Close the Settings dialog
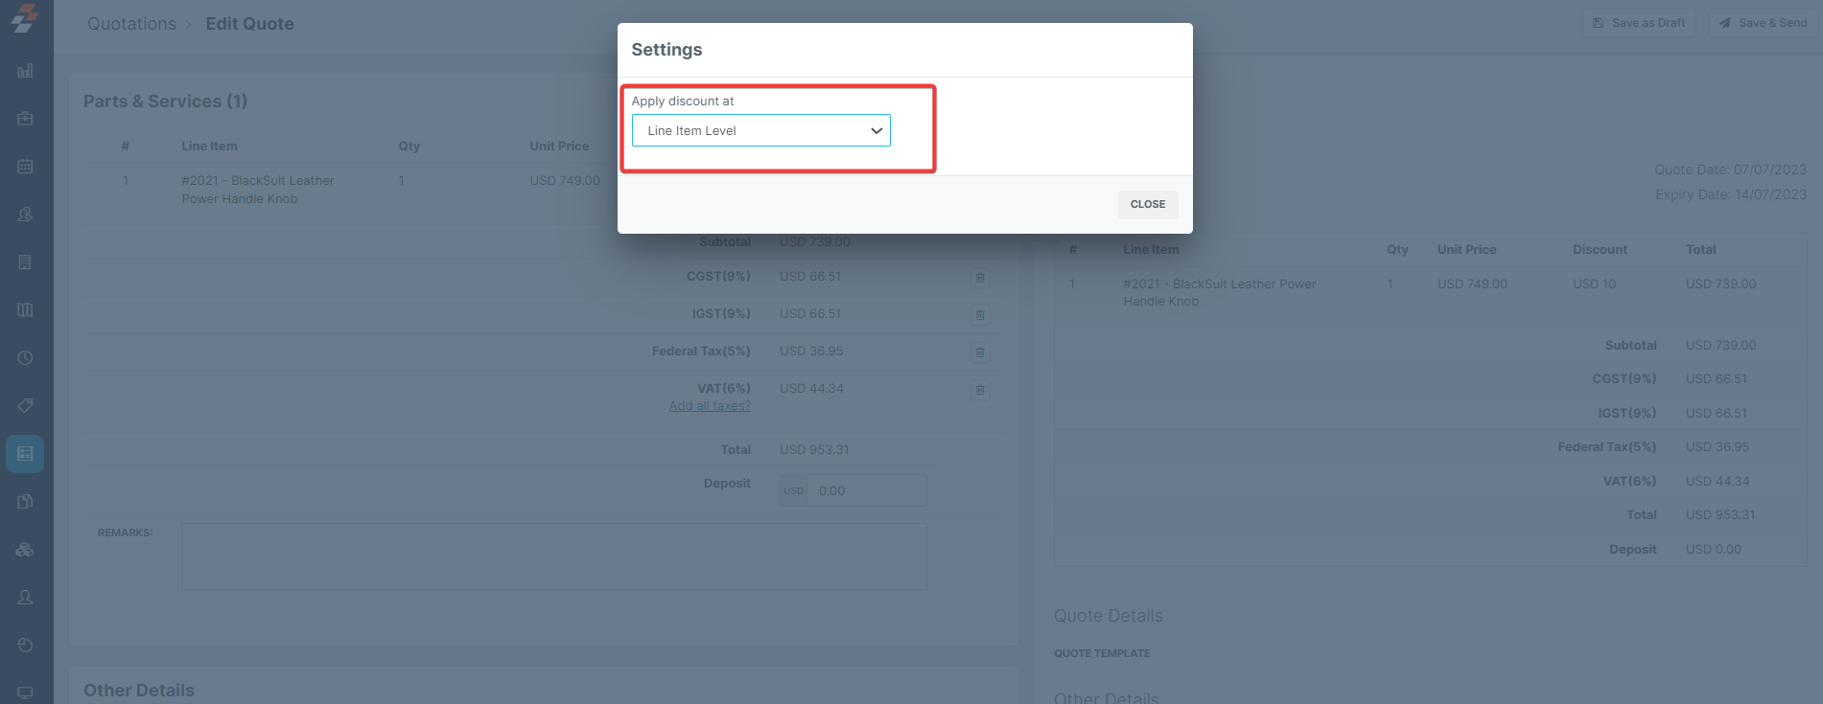This screenshot has width=1823, height=704. click(1147, 204)
